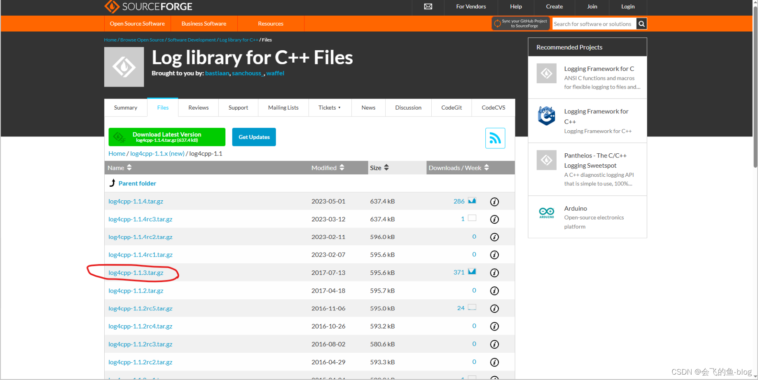Show info for log4cpp-1.1.2.tar.gz
758x380 pixels.
(x=494, y=291)
